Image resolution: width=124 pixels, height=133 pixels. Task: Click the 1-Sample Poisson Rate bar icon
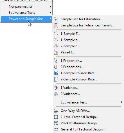click(x=56, y=73)
